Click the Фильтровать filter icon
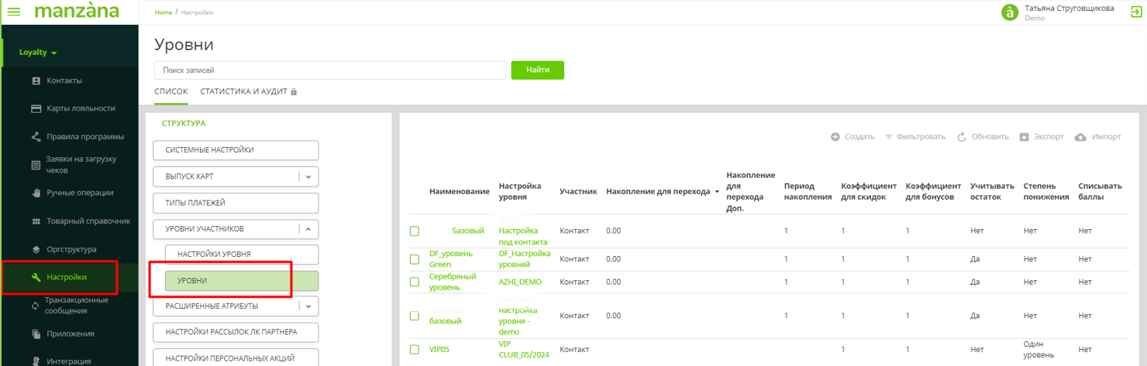The width and height of the screenshot is (1147, 366). click(x=889, y=137)
